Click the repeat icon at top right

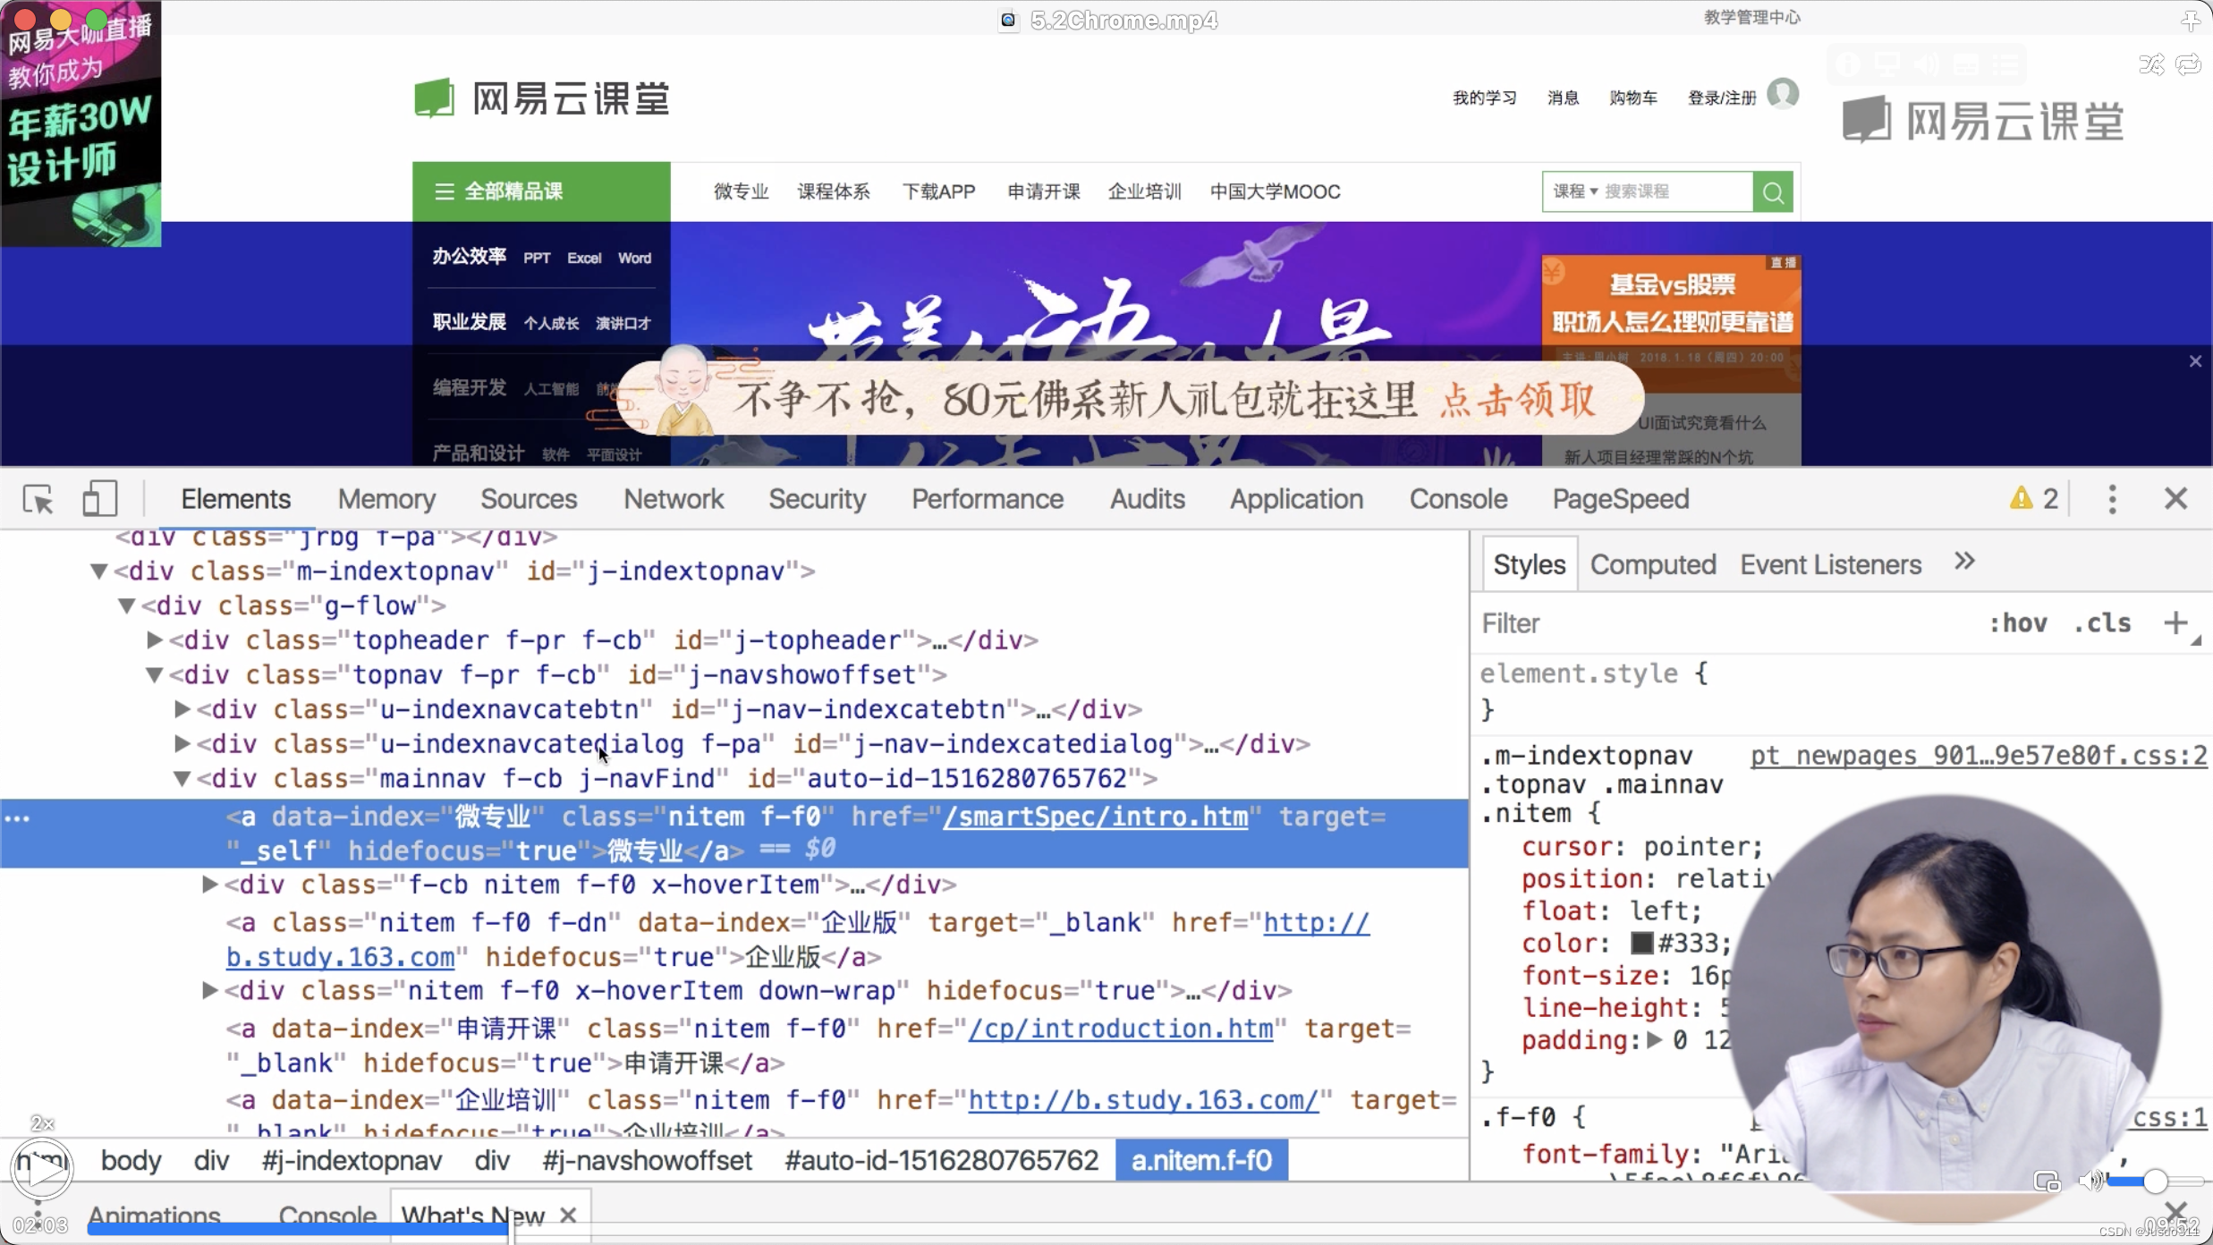coord(2189,64)
